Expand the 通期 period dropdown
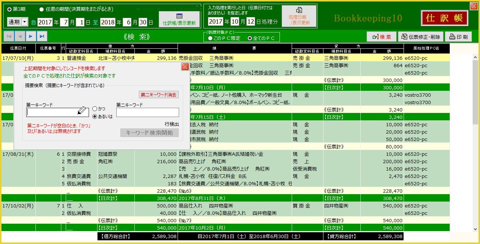 coord(25,22)
